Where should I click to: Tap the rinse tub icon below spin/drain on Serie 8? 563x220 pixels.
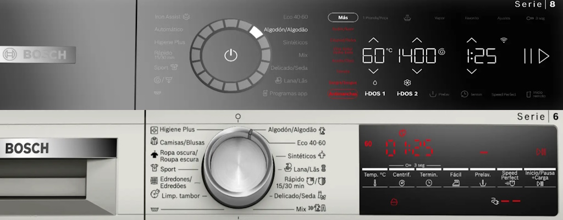coord(157,93)
